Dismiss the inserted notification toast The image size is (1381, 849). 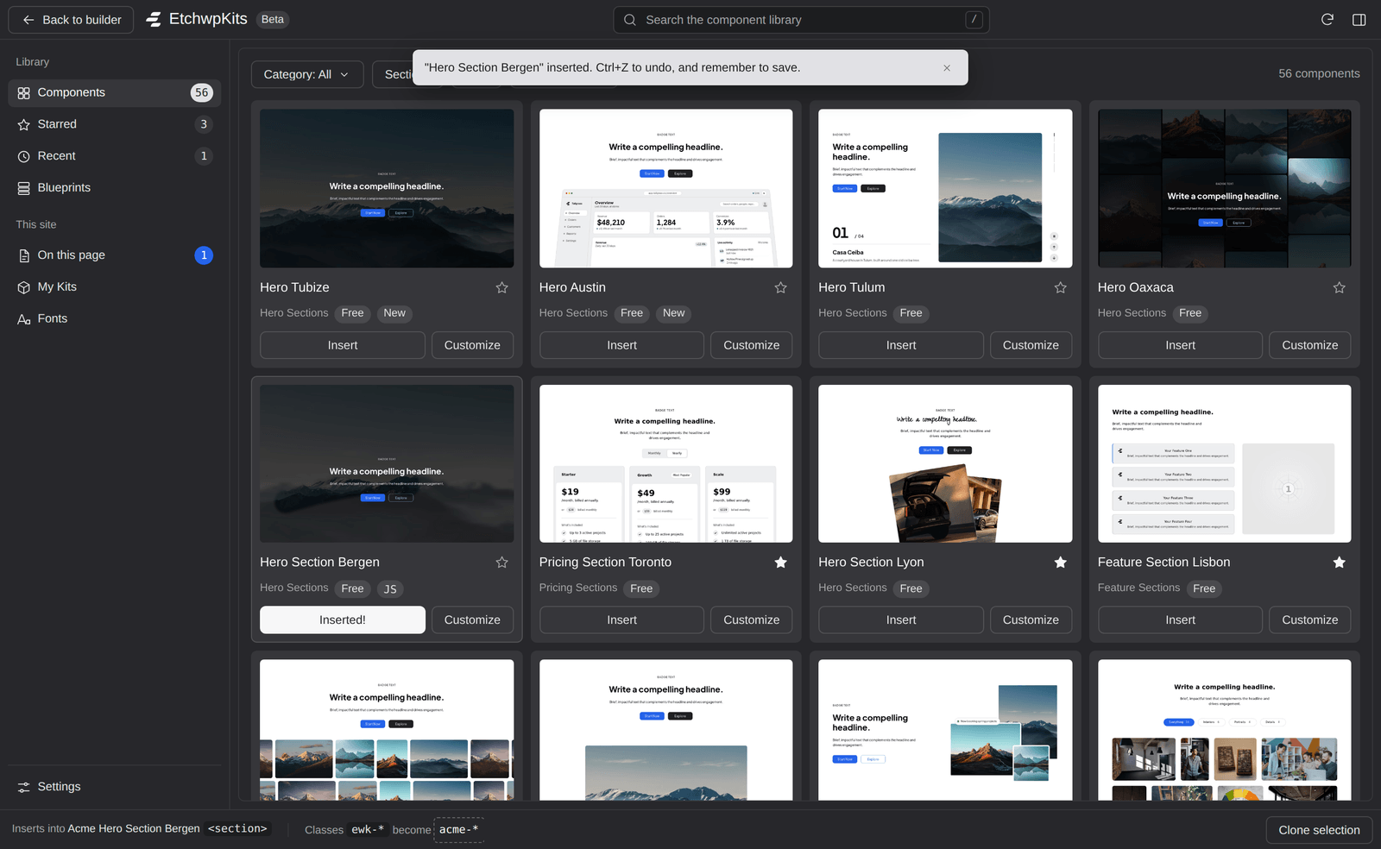[947, 68]
